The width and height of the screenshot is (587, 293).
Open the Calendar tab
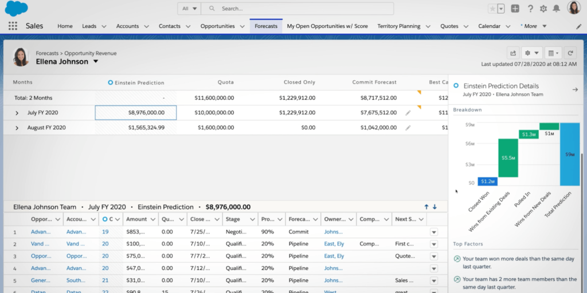[x=490, y=26]
